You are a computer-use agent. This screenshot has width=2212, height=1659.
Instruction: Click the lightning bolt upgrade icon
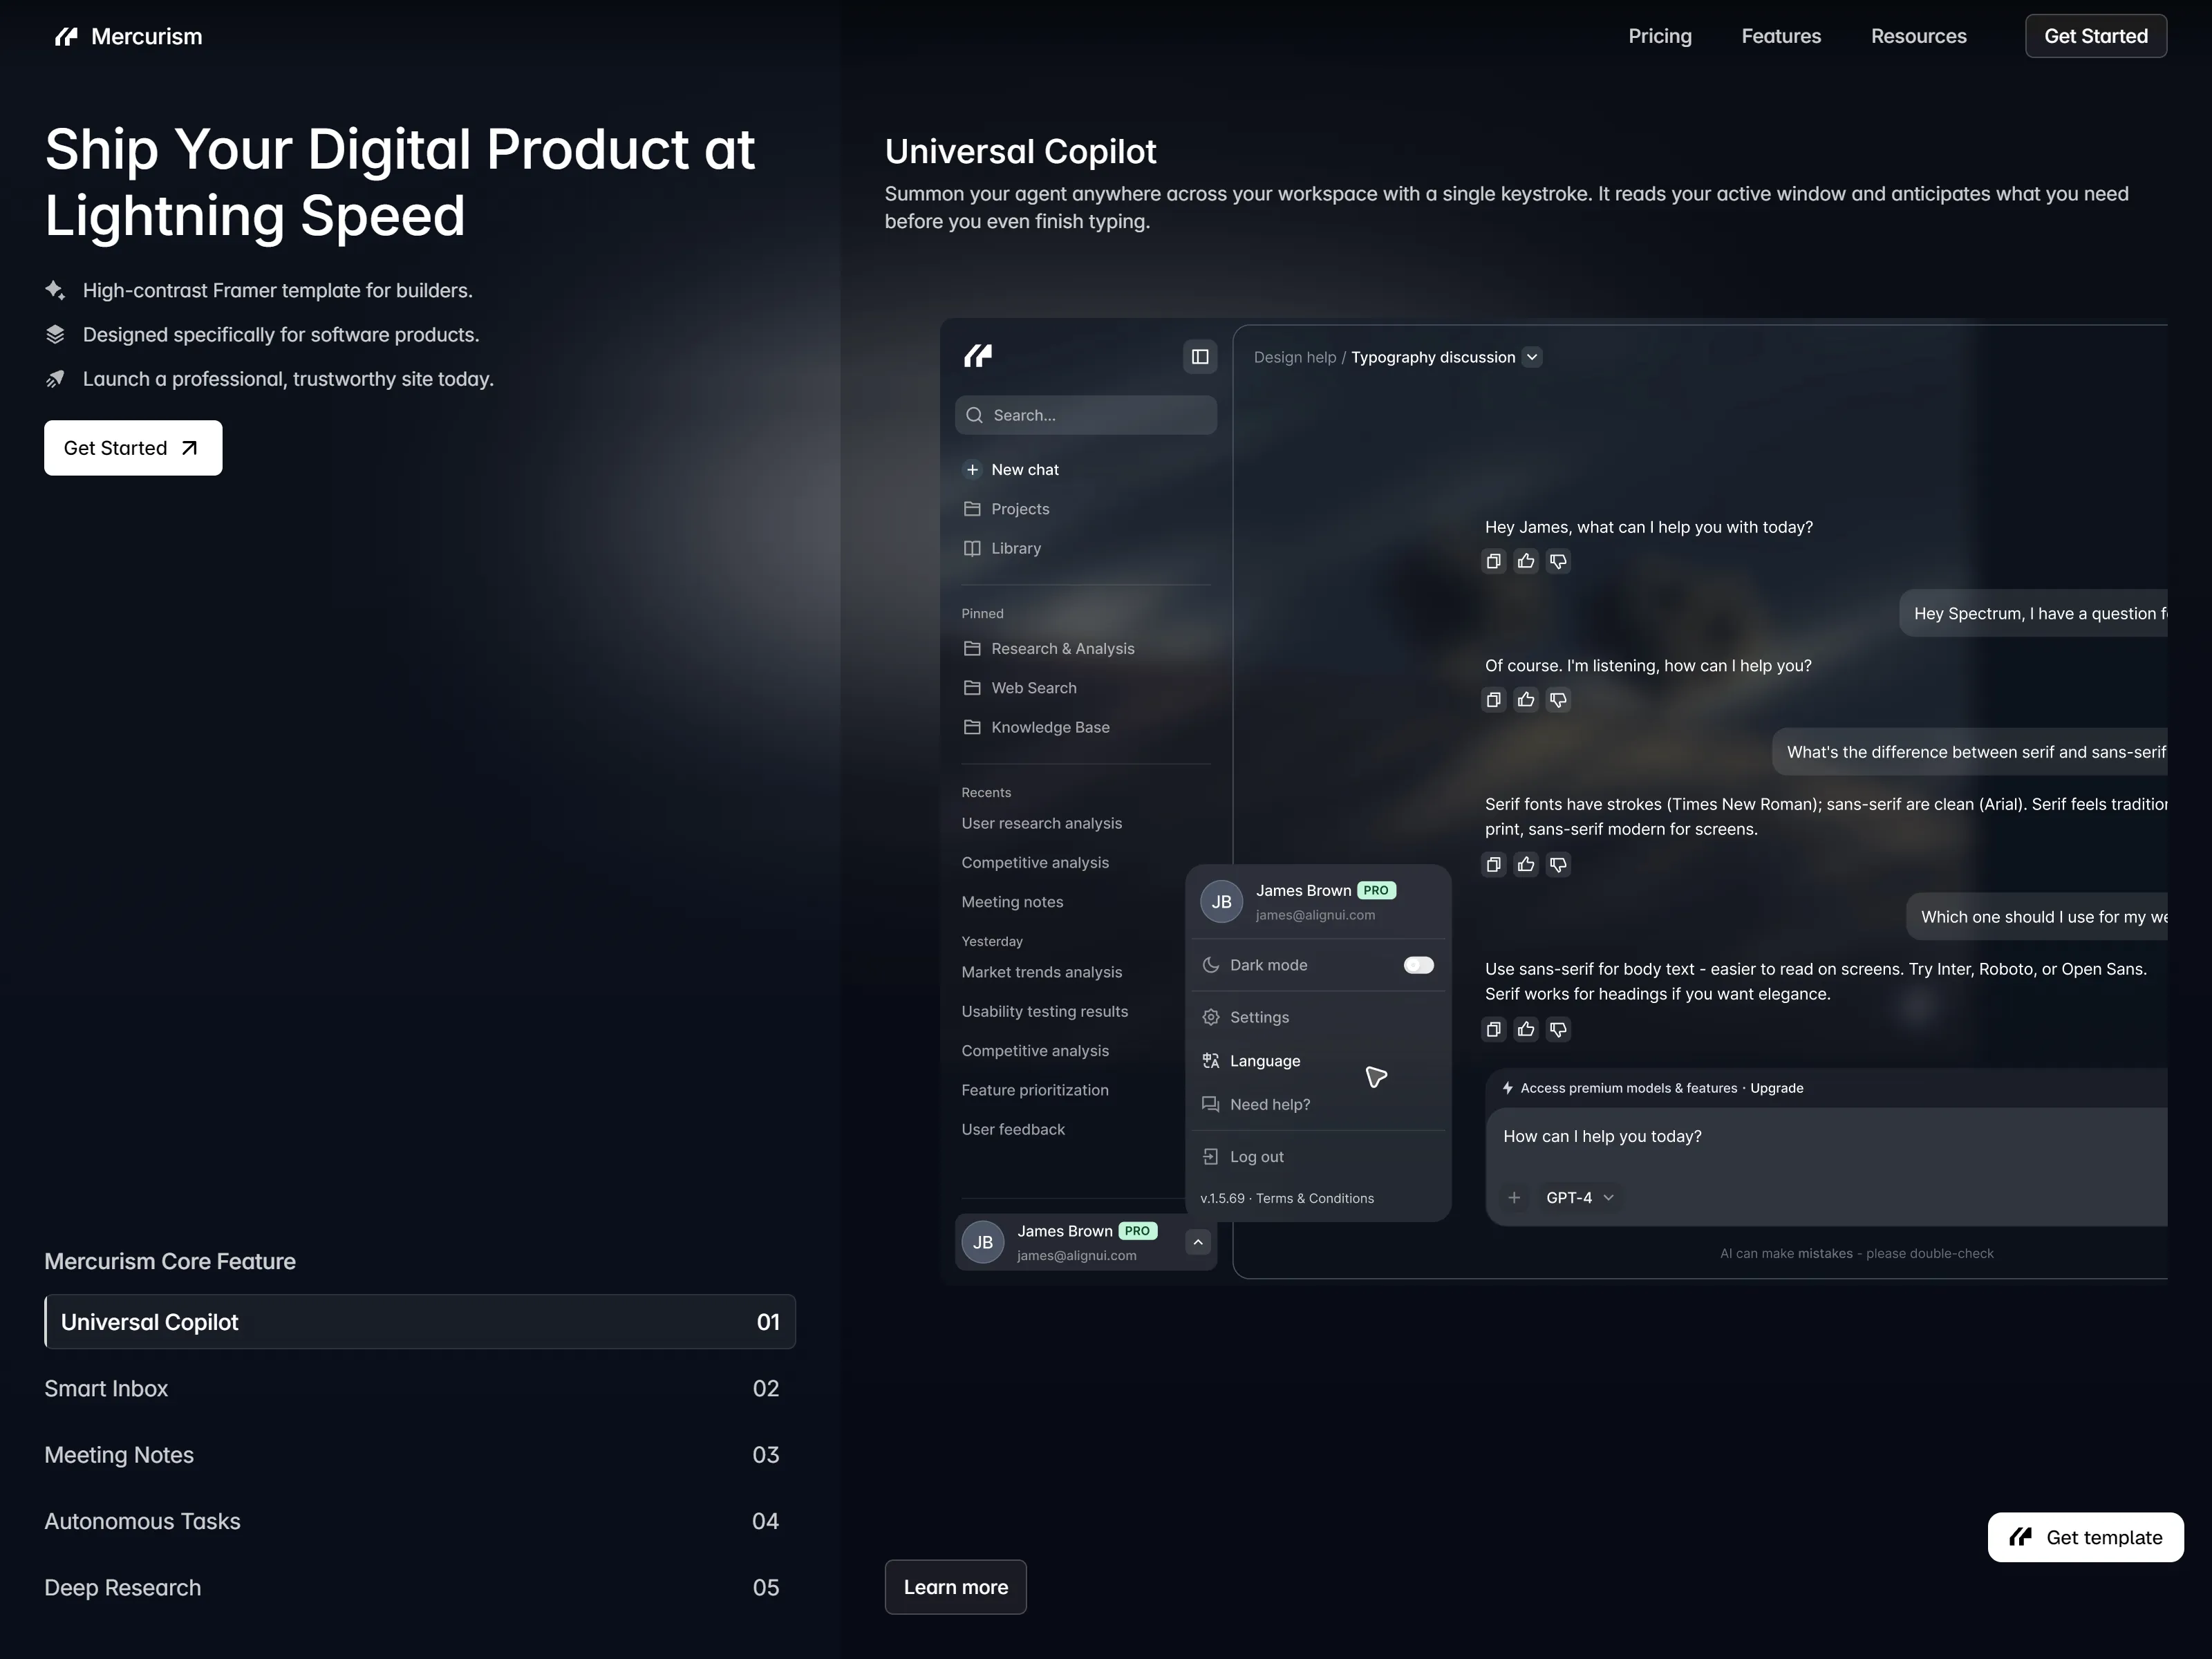pos(1508,1088)
